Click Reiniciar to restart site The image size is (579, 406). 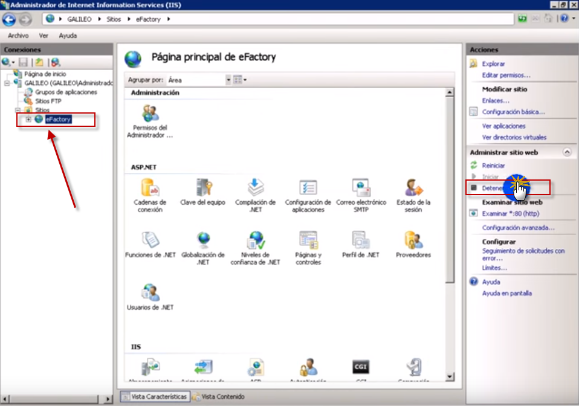coord(493,166)
